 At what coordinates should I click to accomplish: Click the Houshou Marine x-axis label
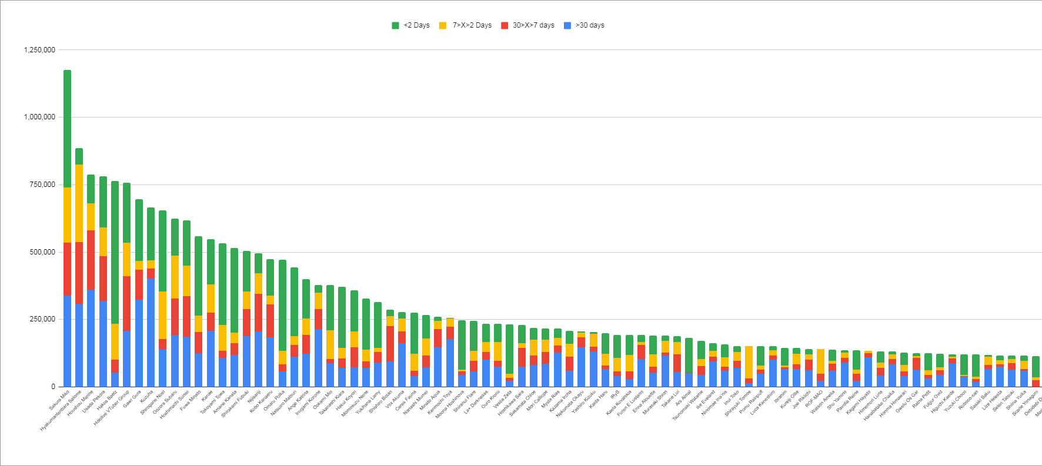tap(81, 403)
